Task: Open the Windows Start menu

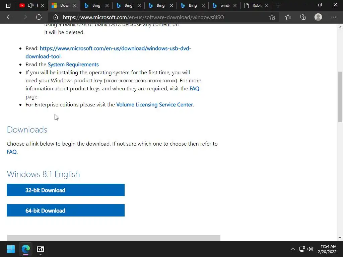Action: coord(11,249)
